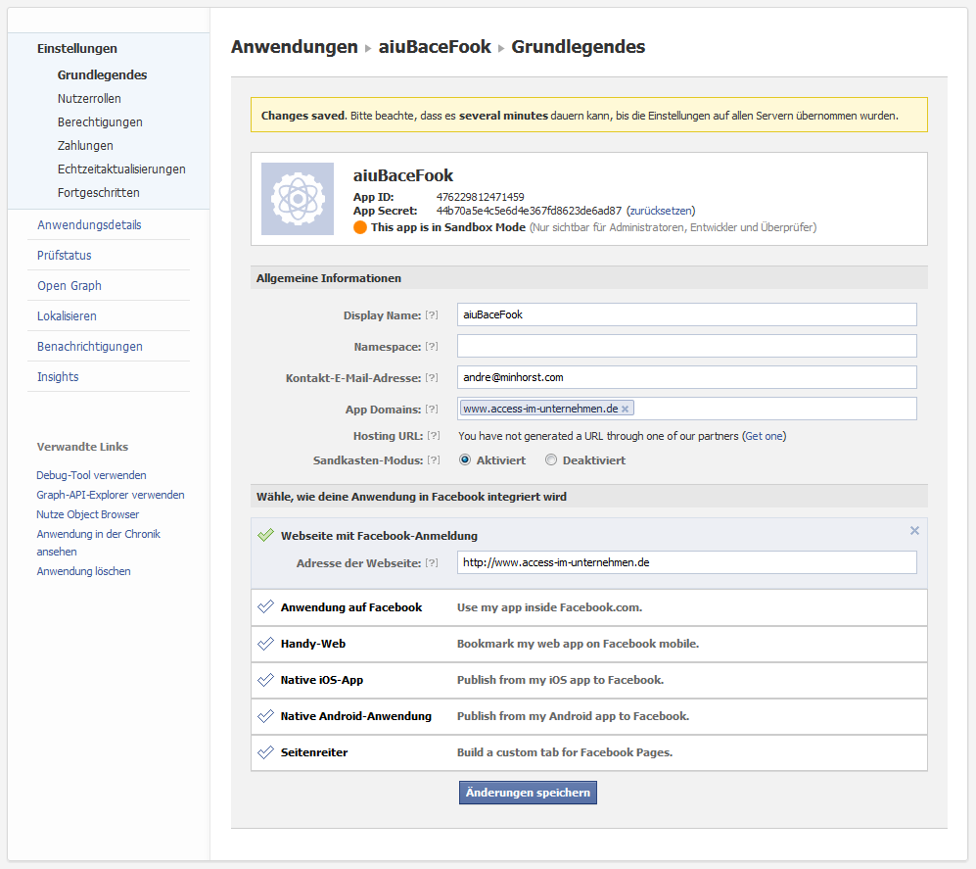
Task: Click checkmark icon next to Native Android-Anwendung
Action: (x=266, y=715)
